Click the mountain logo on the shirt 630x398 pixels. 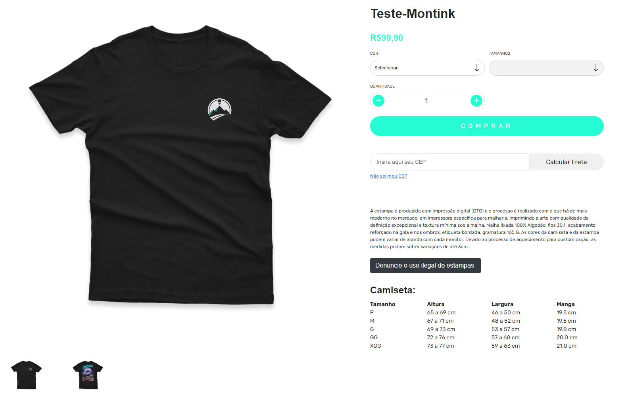click(219, 109)
